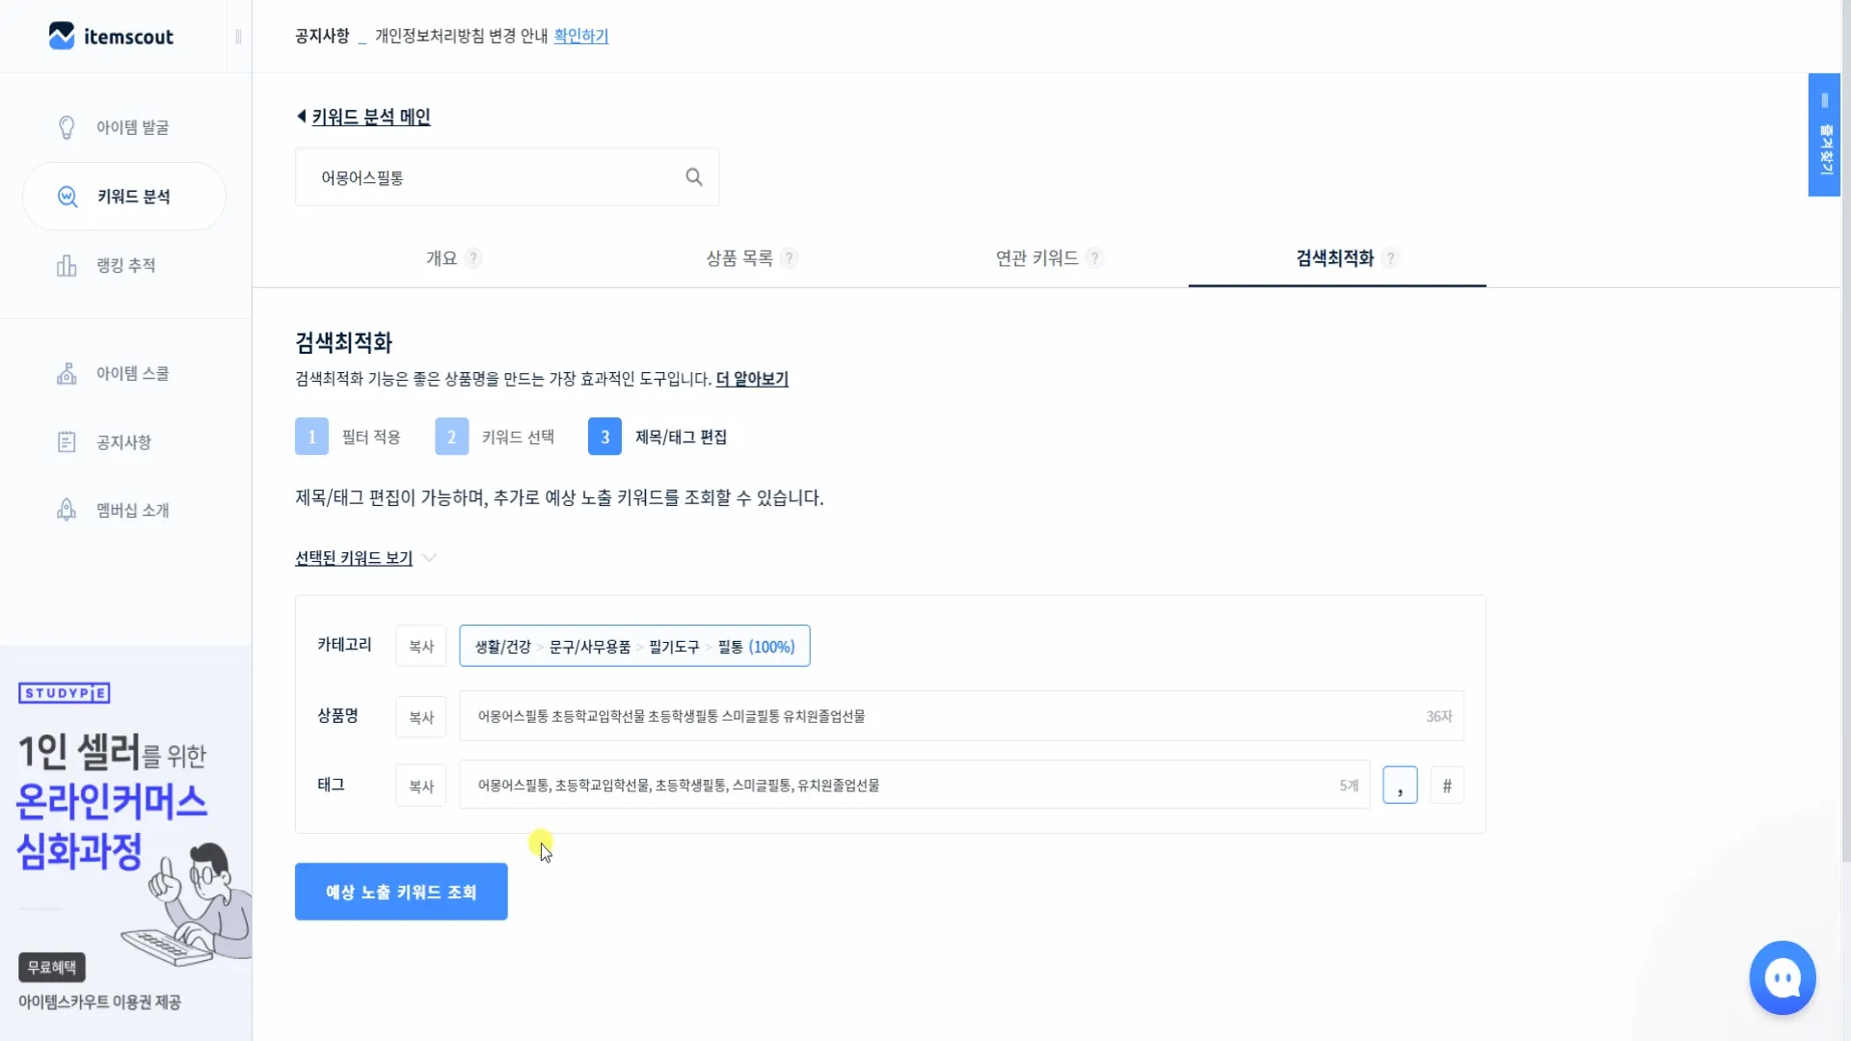The width and height of the screenshot is (1851, 1041).
Task: Open the 즐겨찾기 side panel tab
Action: click(x=1824, y=135)
